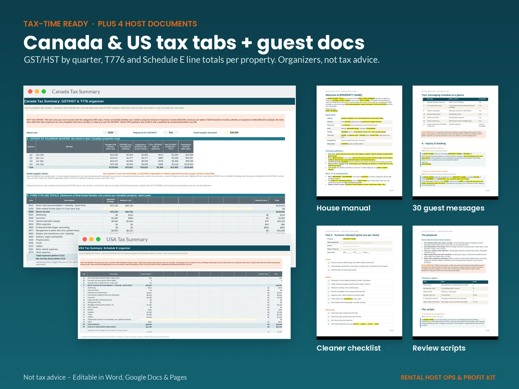Click red close dot on USA Tax Summary window
The height and width of the screenshot is (389, 519).
click(x=85, y=239)
